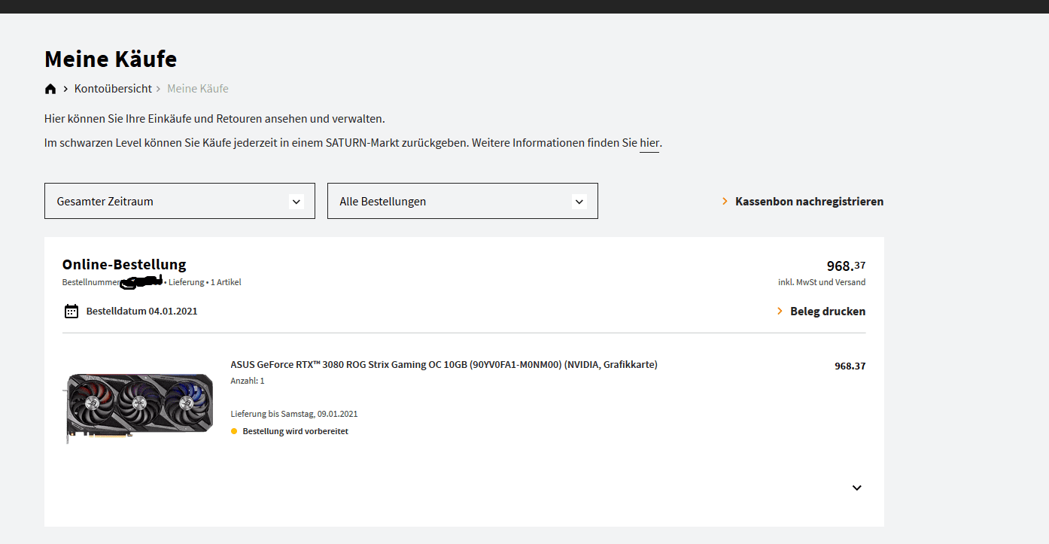Image resolution: width=1049 pixels, height=544 pixels.
Task: Click the Bestelldatum 04.01.2021 text
Action: (141, 311)
